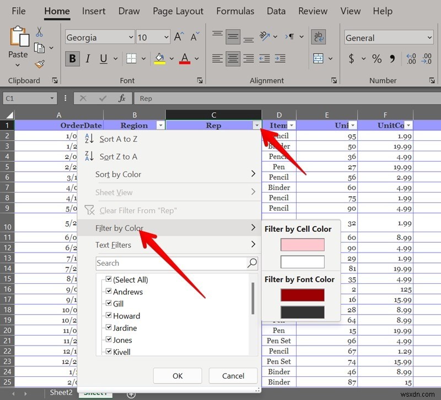Select the pink cell color swatch

(x=302, y=244)
